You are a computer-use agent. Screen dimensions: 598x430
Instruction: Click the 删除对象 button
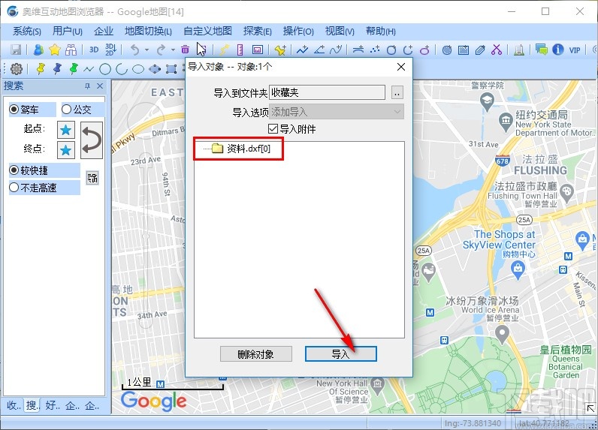click(256, 353)
